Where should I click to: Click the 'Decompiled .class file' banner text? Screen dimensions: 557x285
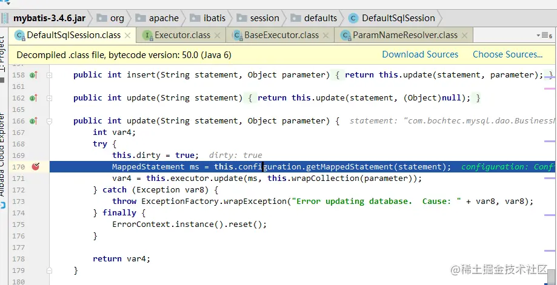124,55
